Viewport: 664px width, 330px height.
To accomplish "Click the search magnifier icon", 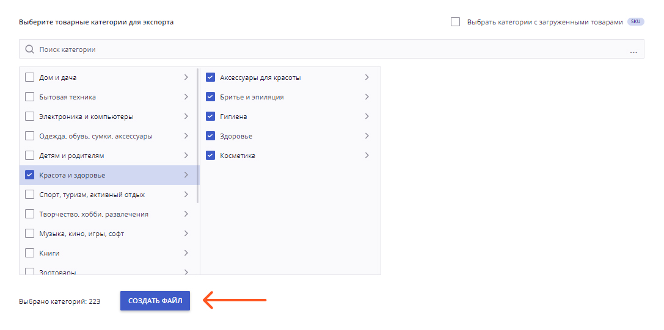I will (29, 49).
